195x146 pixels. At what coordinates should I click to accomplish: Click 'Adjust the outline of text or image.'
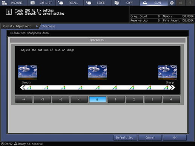click(48, 50)
